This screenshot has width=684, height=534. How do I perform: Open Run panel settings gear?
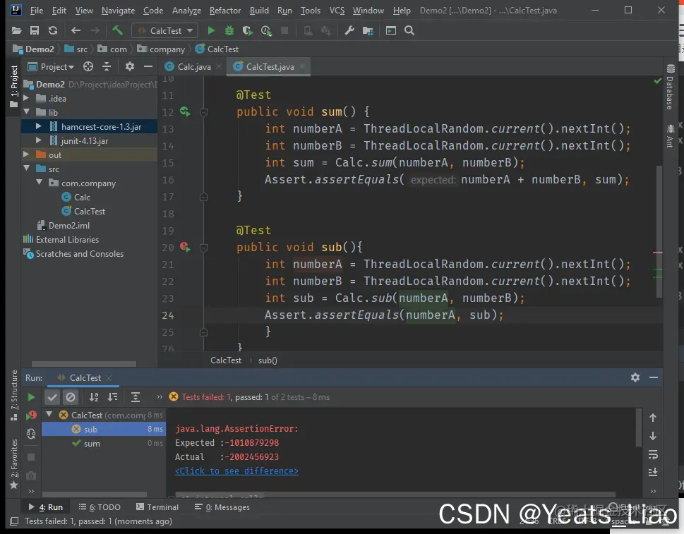(635, 377)
